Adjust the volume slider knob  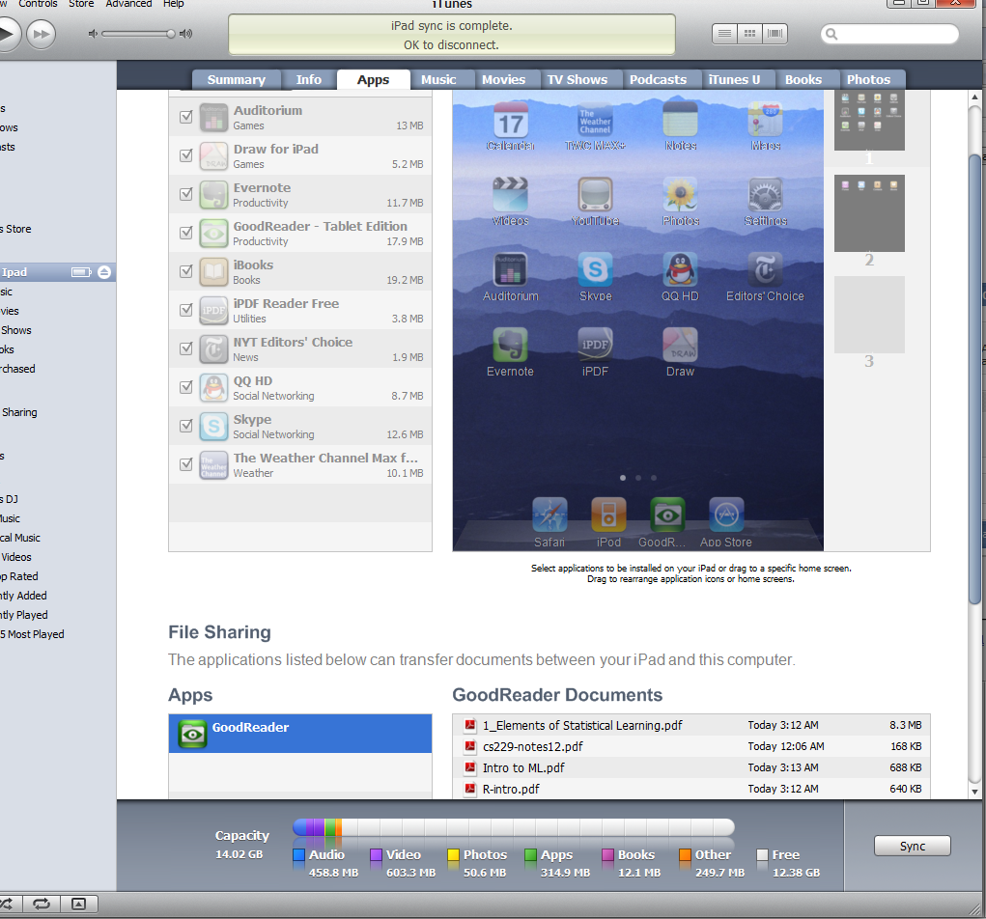click(x=170, y=34)
